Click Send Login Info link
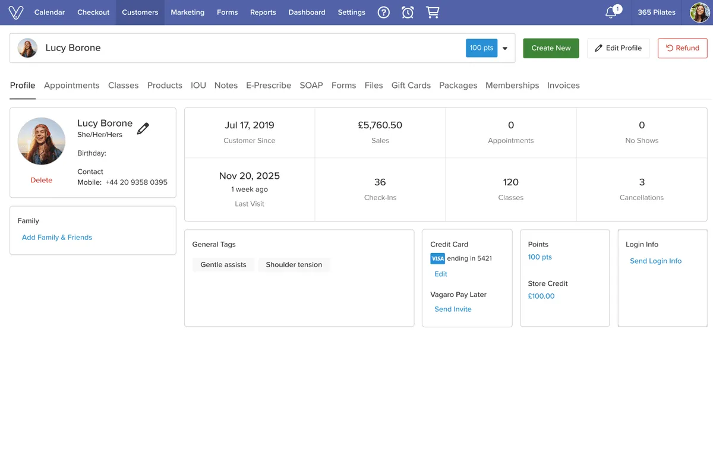This screenshot has height=452, width=713. coord(655,261)
